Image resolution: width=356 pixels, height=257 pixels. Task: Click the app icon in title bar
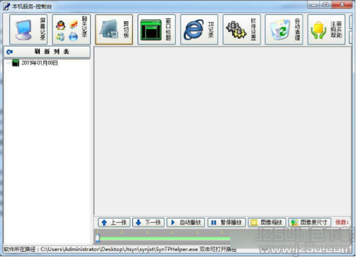[x=6, y=6]
